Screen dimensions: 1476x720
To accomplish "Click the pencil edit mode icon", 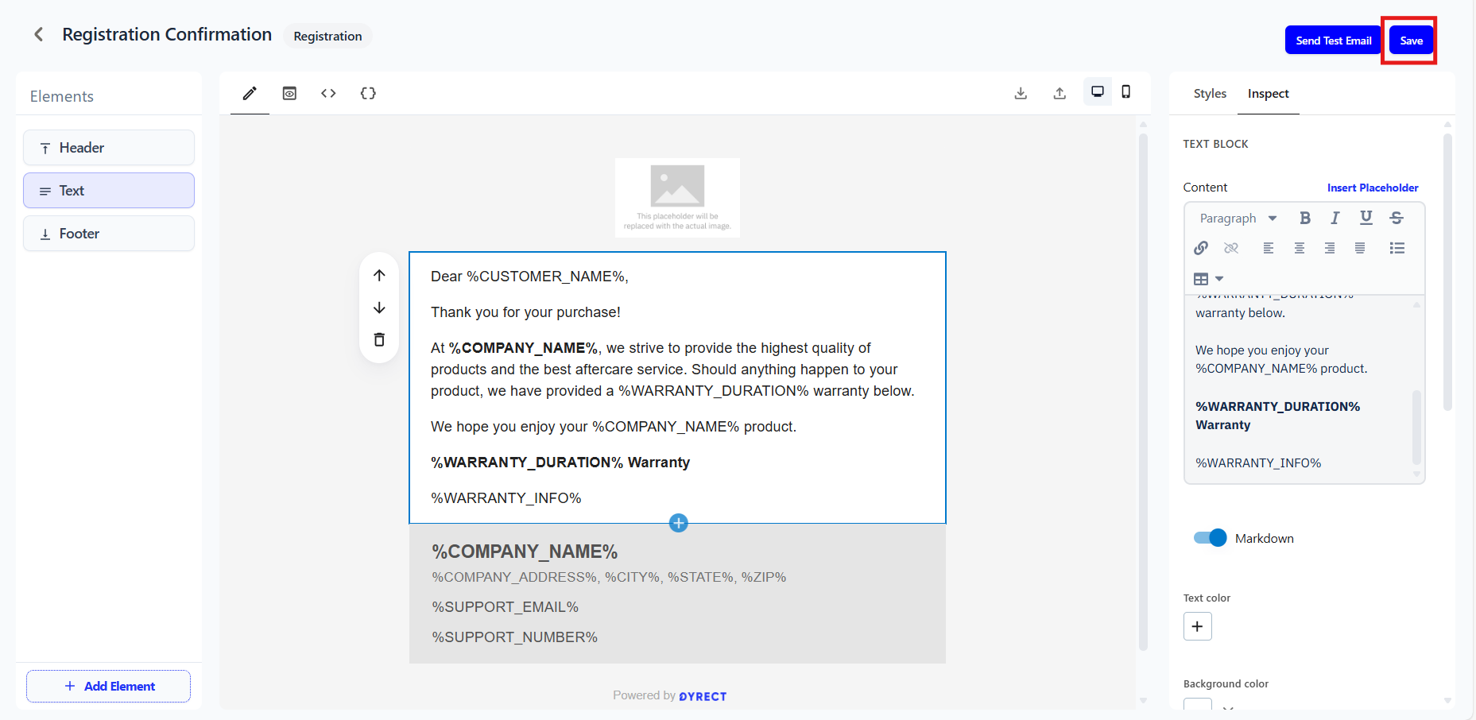I will point(250,94).
